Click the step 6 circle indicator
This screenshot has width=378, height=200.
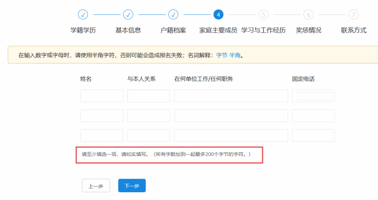[x=308, y=15]
